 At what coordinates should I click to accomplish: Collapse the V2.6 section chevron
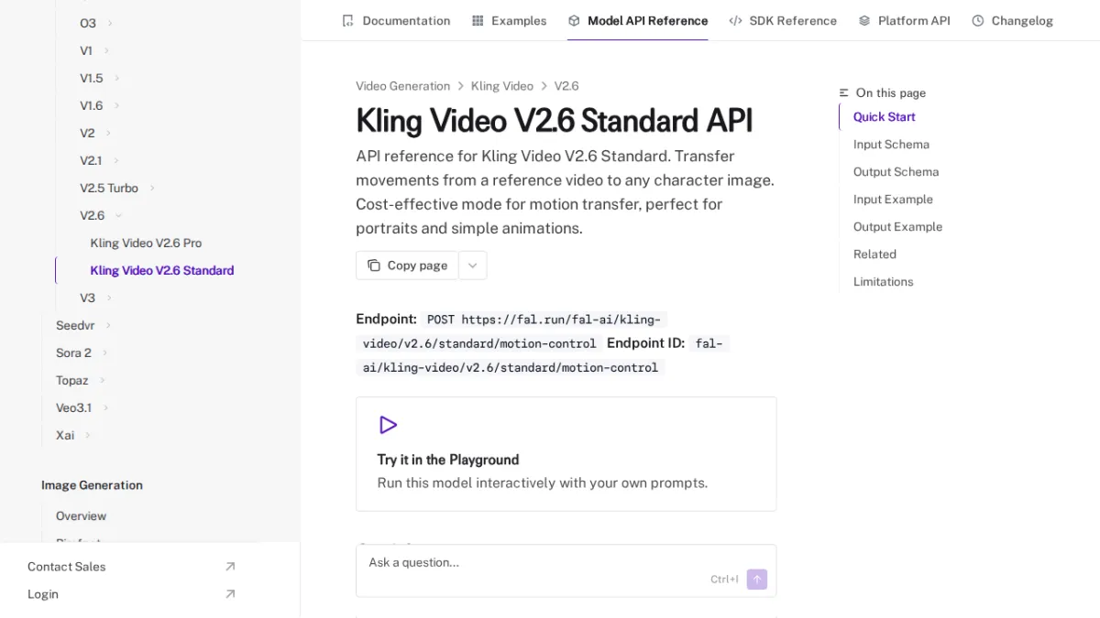[x=118, y=215]
